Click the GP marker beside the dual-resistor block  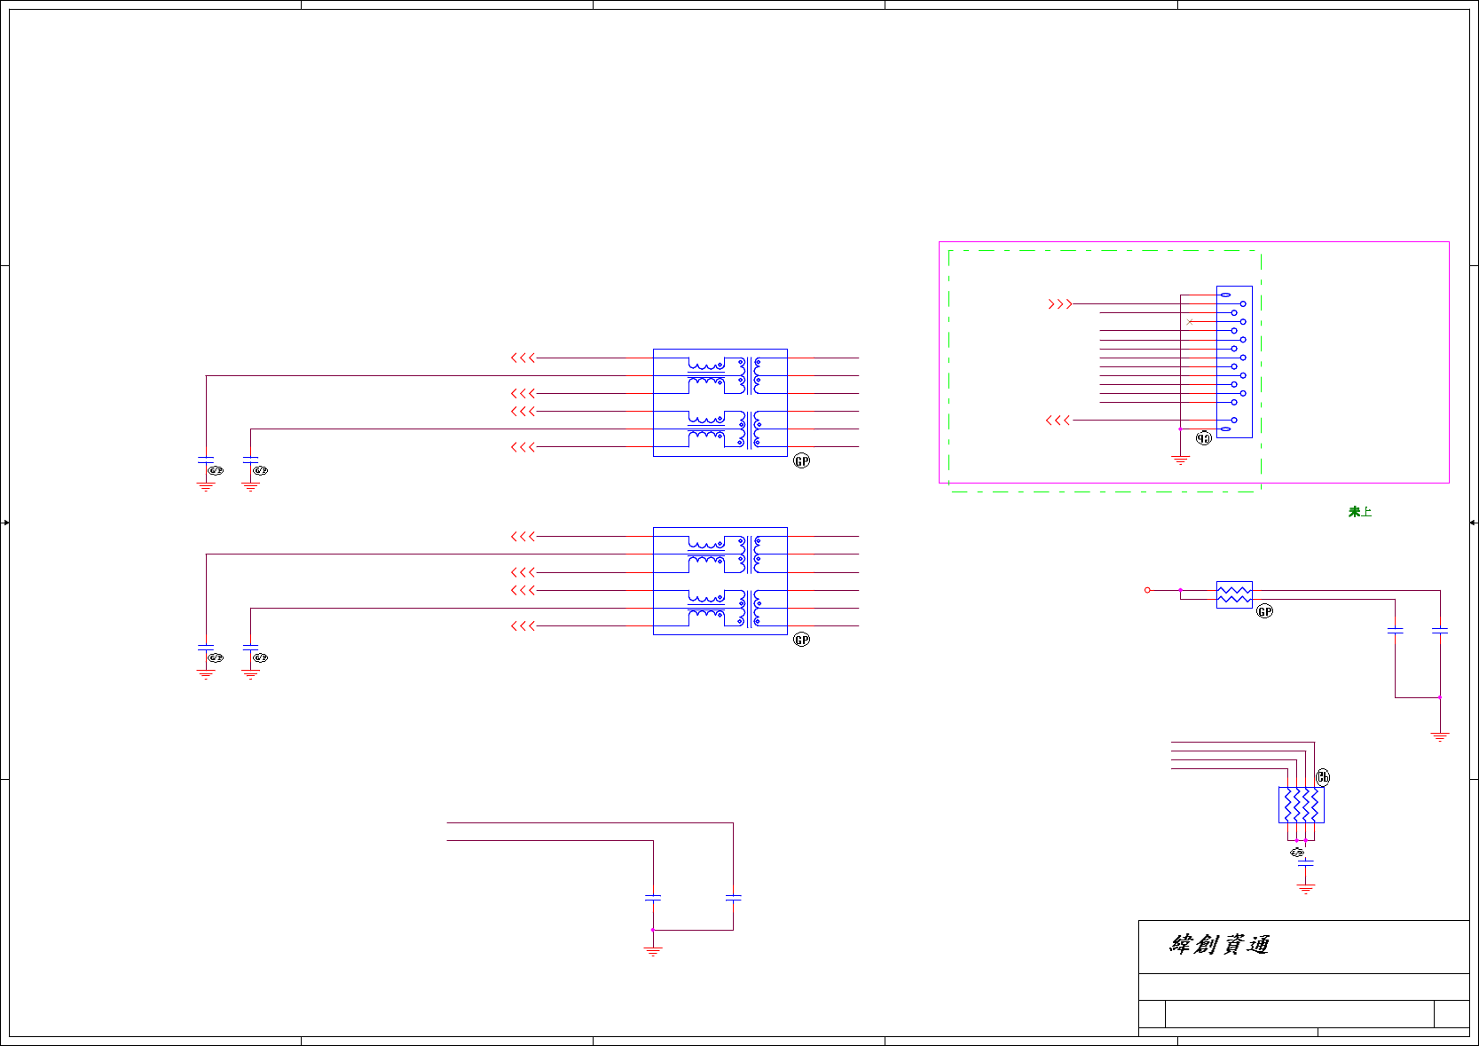tap(1265, 611)
